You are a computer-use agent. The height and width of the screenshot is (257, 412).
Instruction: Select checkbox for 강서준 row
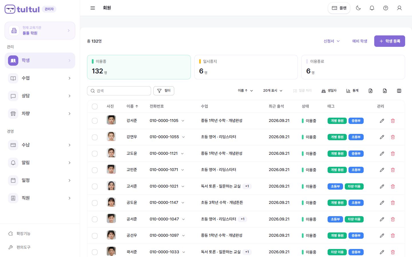[95, 121]
